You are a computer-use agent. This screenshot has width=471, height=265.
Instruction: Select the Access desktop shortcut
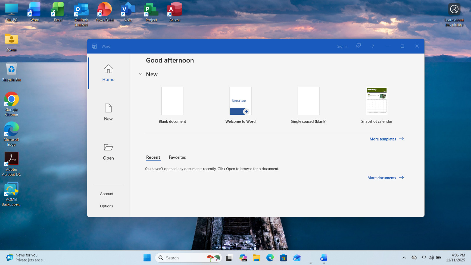tap(175, 12)
